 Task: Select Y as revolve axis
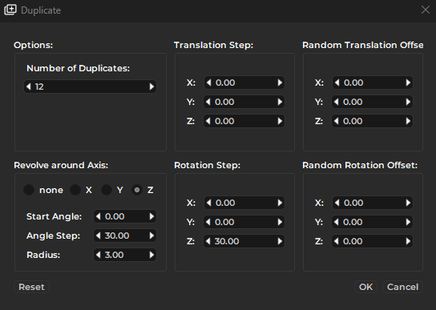click(x=107, y=190)
